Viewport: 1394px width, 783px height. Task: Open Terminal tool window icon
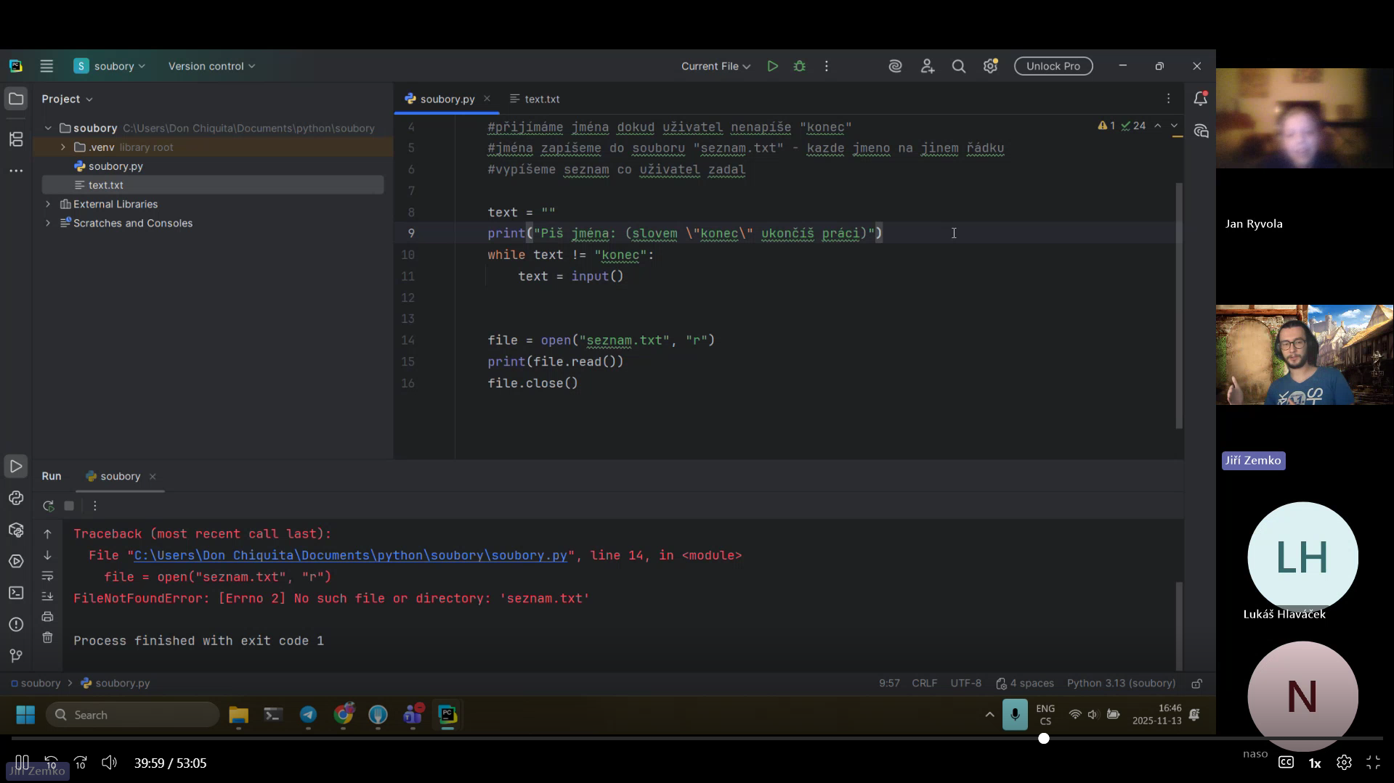(16, 593)
